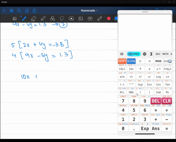
Task: Activate the ALPHA key
Action: [131, 61]
